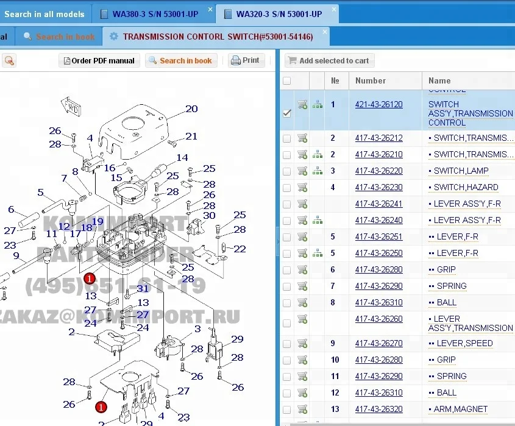Open part number link 417-43-26230
The width and height of the screenshot is (515, 426).
point(378,188)
